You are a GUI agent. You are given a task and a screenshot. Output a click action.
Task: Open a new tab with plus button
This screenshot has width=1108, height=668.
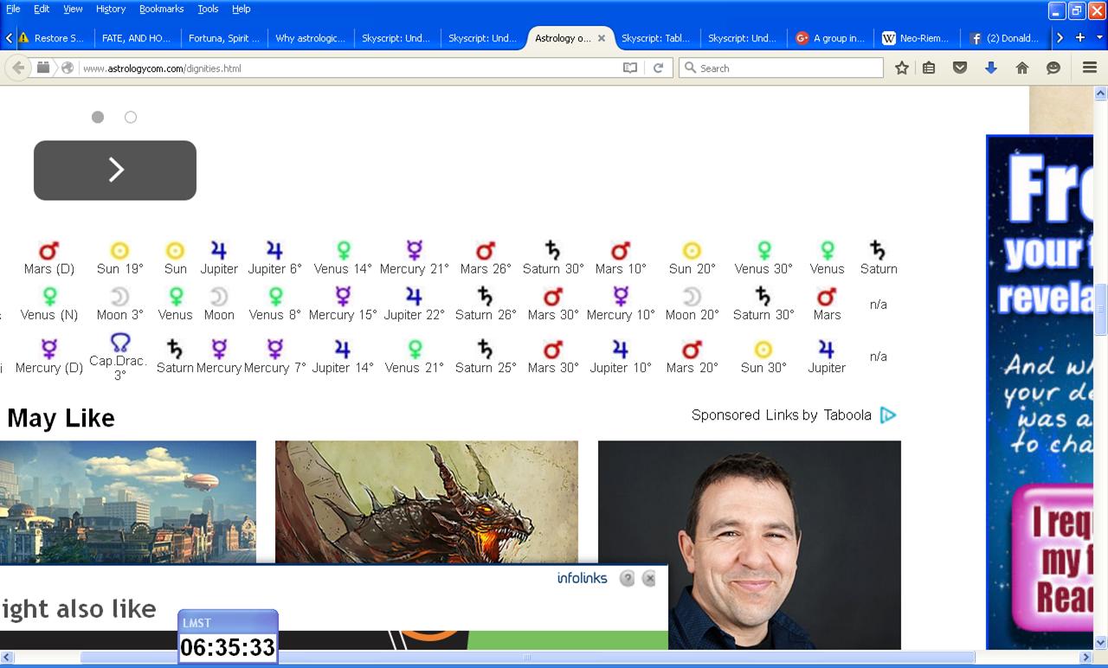tap(1079, 37)
